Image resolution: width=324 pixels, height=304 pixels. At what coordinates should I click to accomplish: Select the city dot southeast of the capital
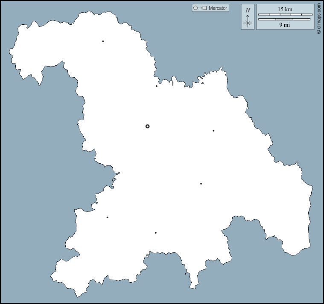pyautogui.click(x=201, y=184)
